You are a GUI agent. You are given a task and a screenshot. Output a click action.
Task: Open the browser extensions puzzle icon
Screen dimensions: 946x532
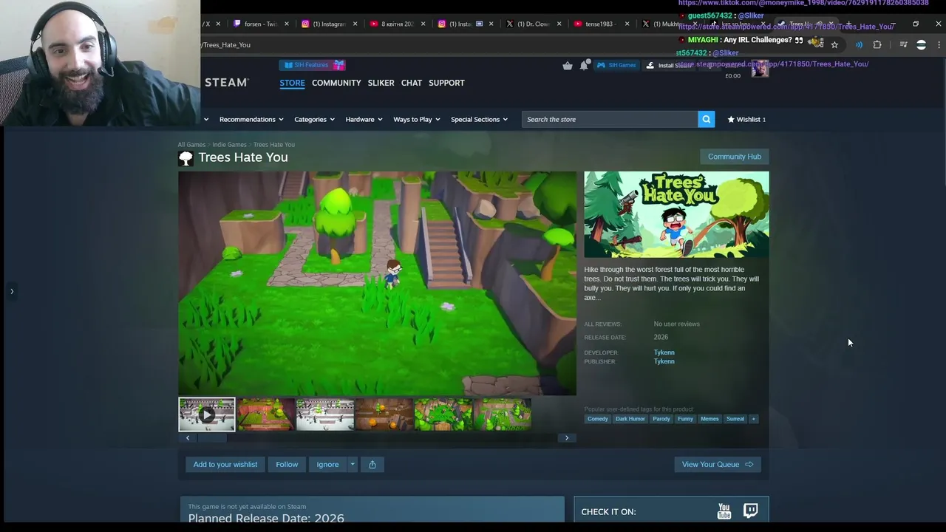point(877,44)
